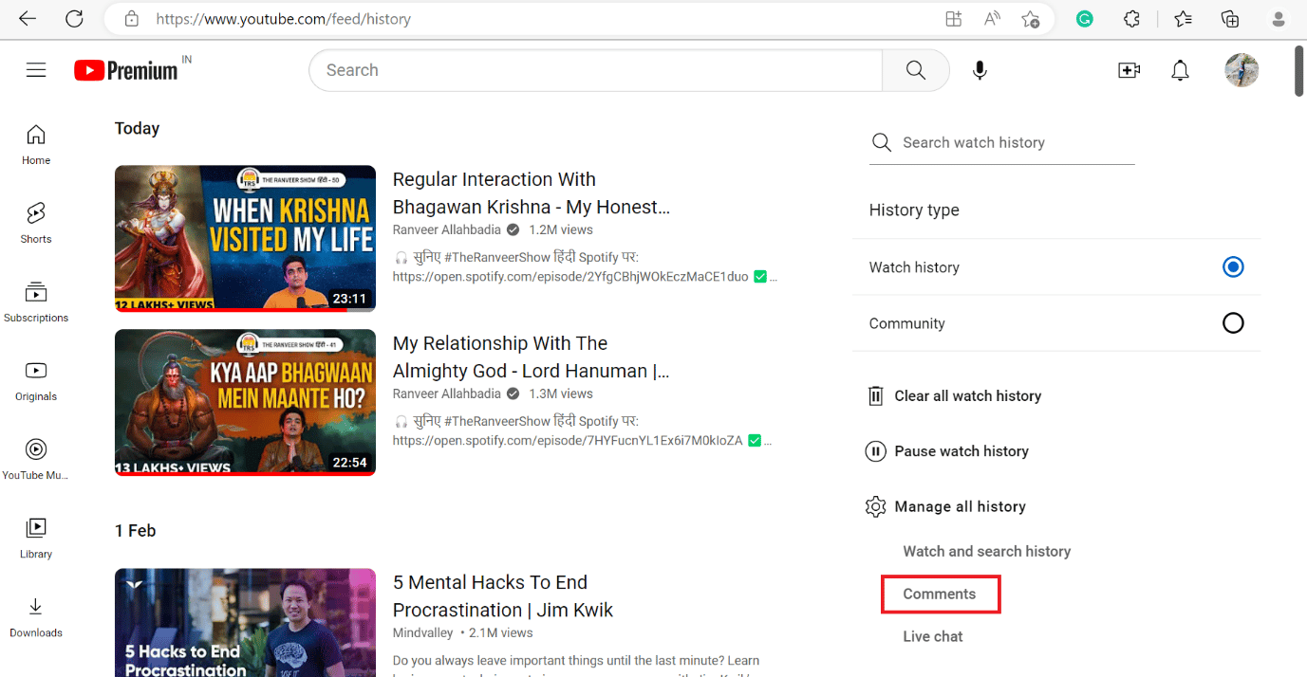Open the Downloads section in sidebar
This screenshot has width=1307, height=677.
[x=35, y=615]
